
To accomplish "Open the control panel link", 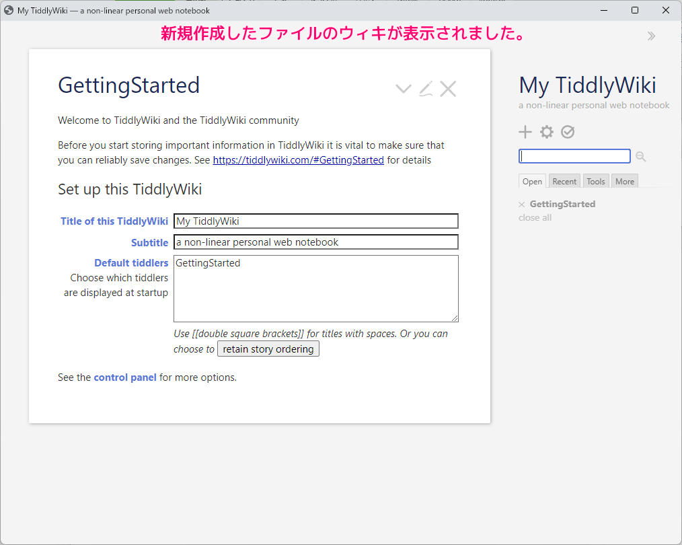I will (125, 377).
